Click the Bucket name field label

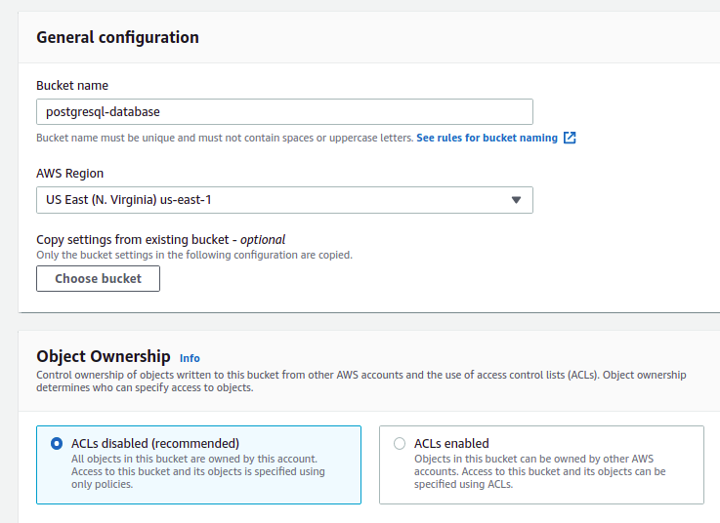tap(72, 86)
